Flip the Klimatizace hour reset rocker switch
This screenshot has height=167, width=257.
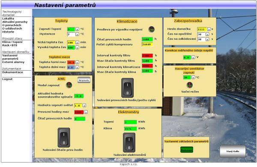(x=127, y=88)
